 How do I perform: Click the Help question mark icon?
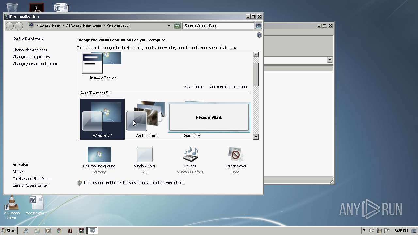click(x=259, y=35)
